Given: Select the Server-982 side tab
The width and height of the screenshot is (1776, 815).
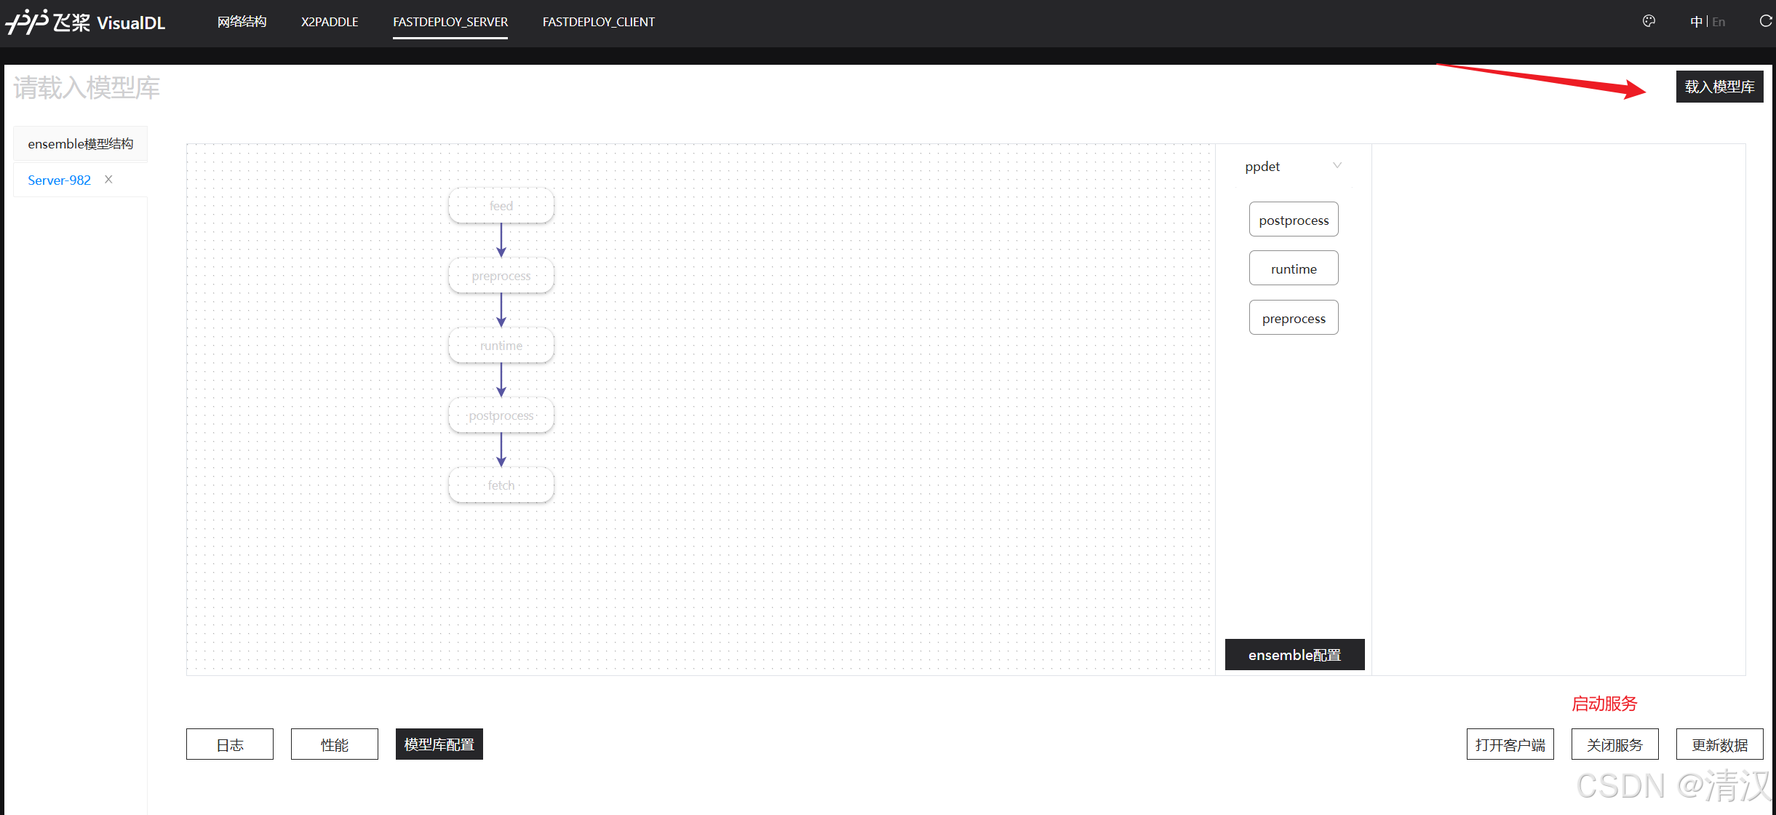Looking at the screenshot, I should [x=60, y=180].
